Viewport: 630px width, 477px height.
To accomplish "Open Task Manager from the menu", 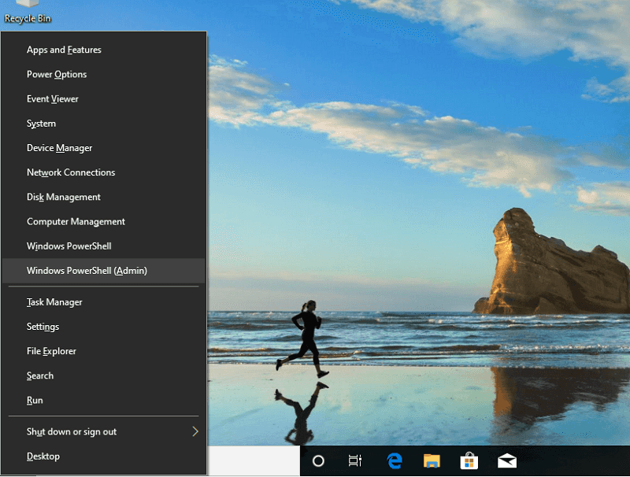I will coord(54,302).
